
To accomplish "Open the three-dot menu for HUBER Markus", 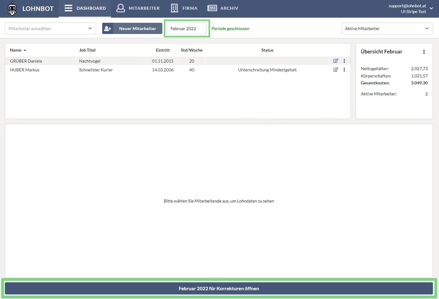I will tap(344, 70).
